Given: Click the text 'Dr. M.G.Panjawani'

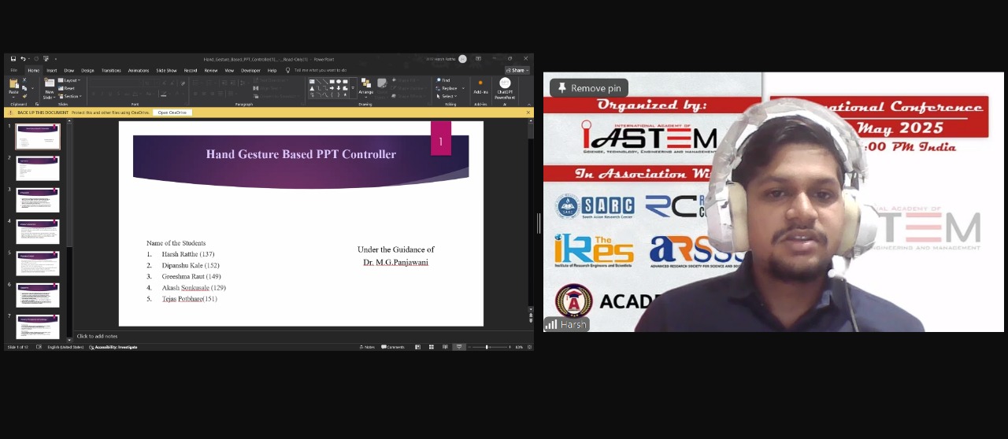Looking at the screenshot, I should [395, 262].
